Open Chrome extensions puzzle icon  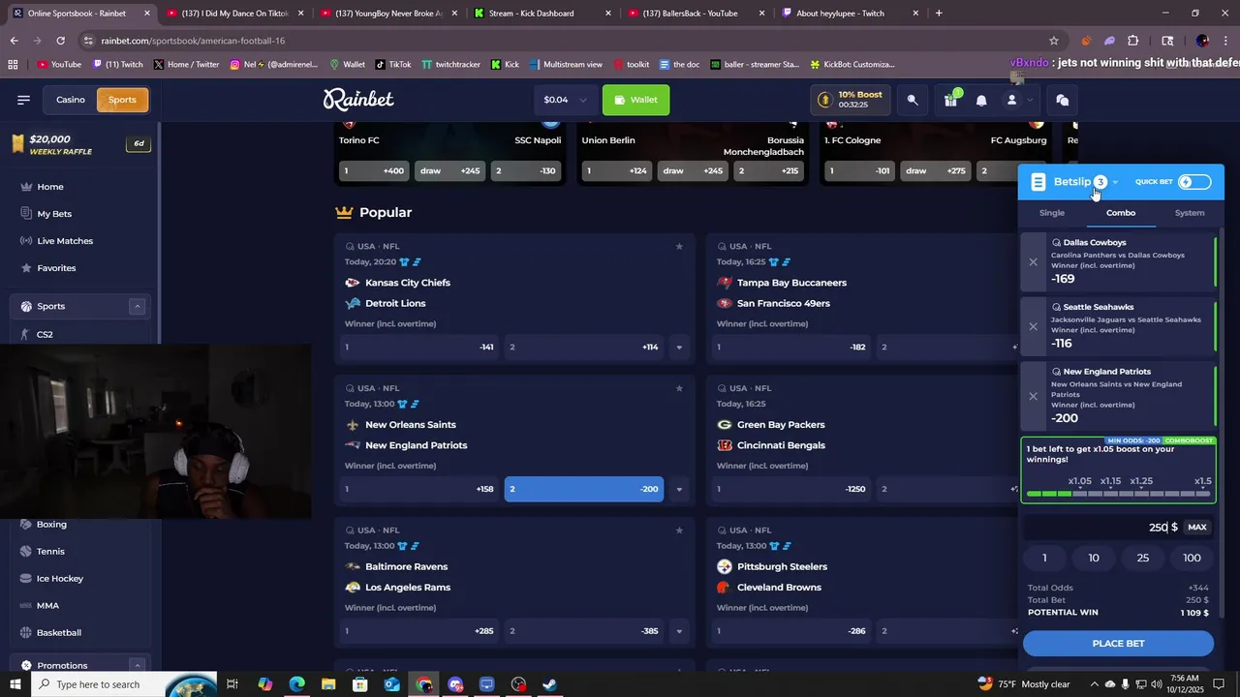pyautogui.click(x=1133, y=41)
